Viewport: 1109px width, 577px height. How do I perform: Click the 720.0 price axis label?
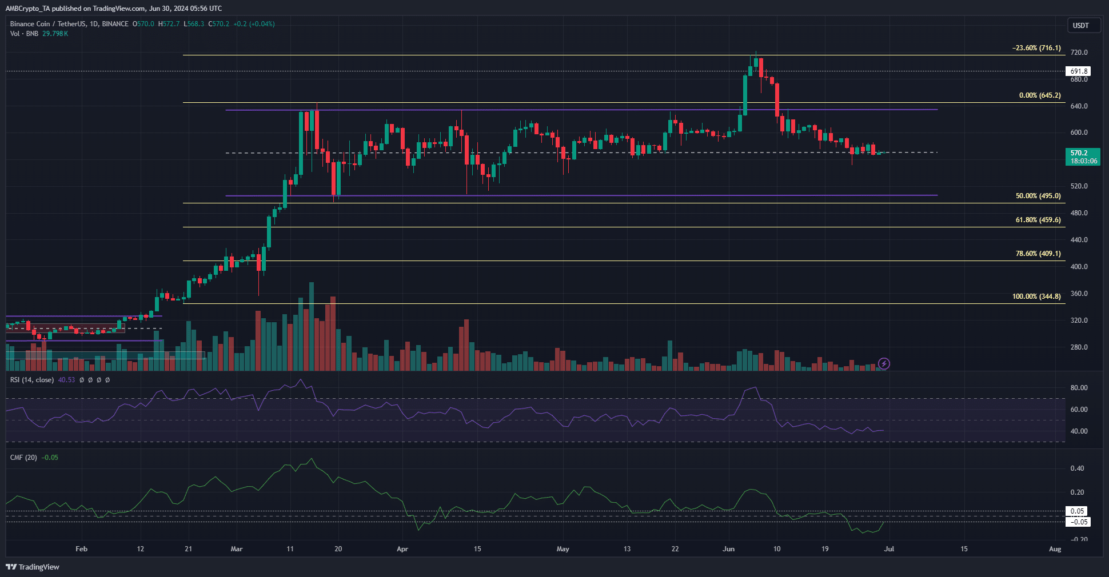coord(1079,53)
